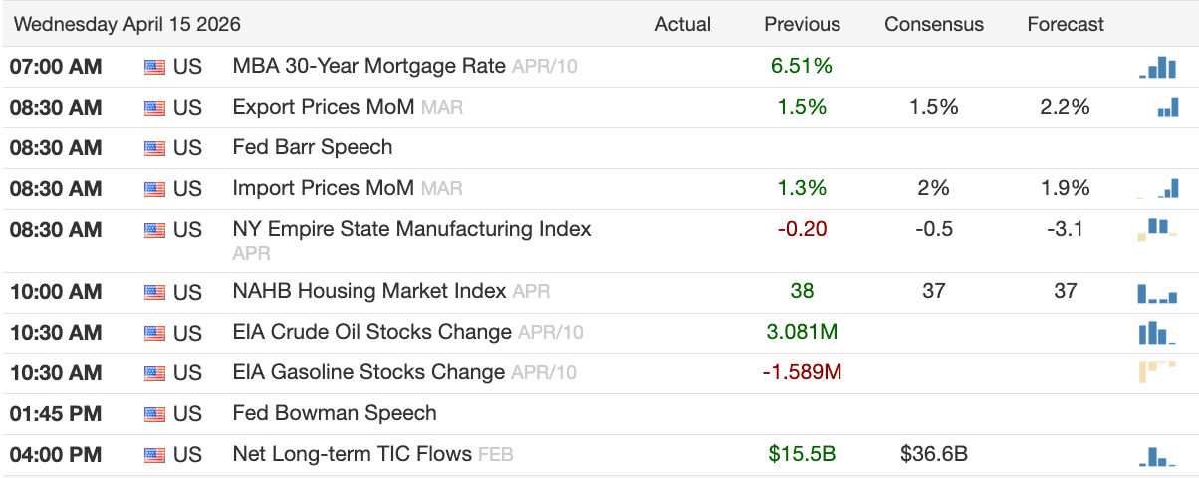This screenshot has height=478, width=1199.
Task: Click the Wednesday April 15 2026 date header
Action: (x=126, y=24)
